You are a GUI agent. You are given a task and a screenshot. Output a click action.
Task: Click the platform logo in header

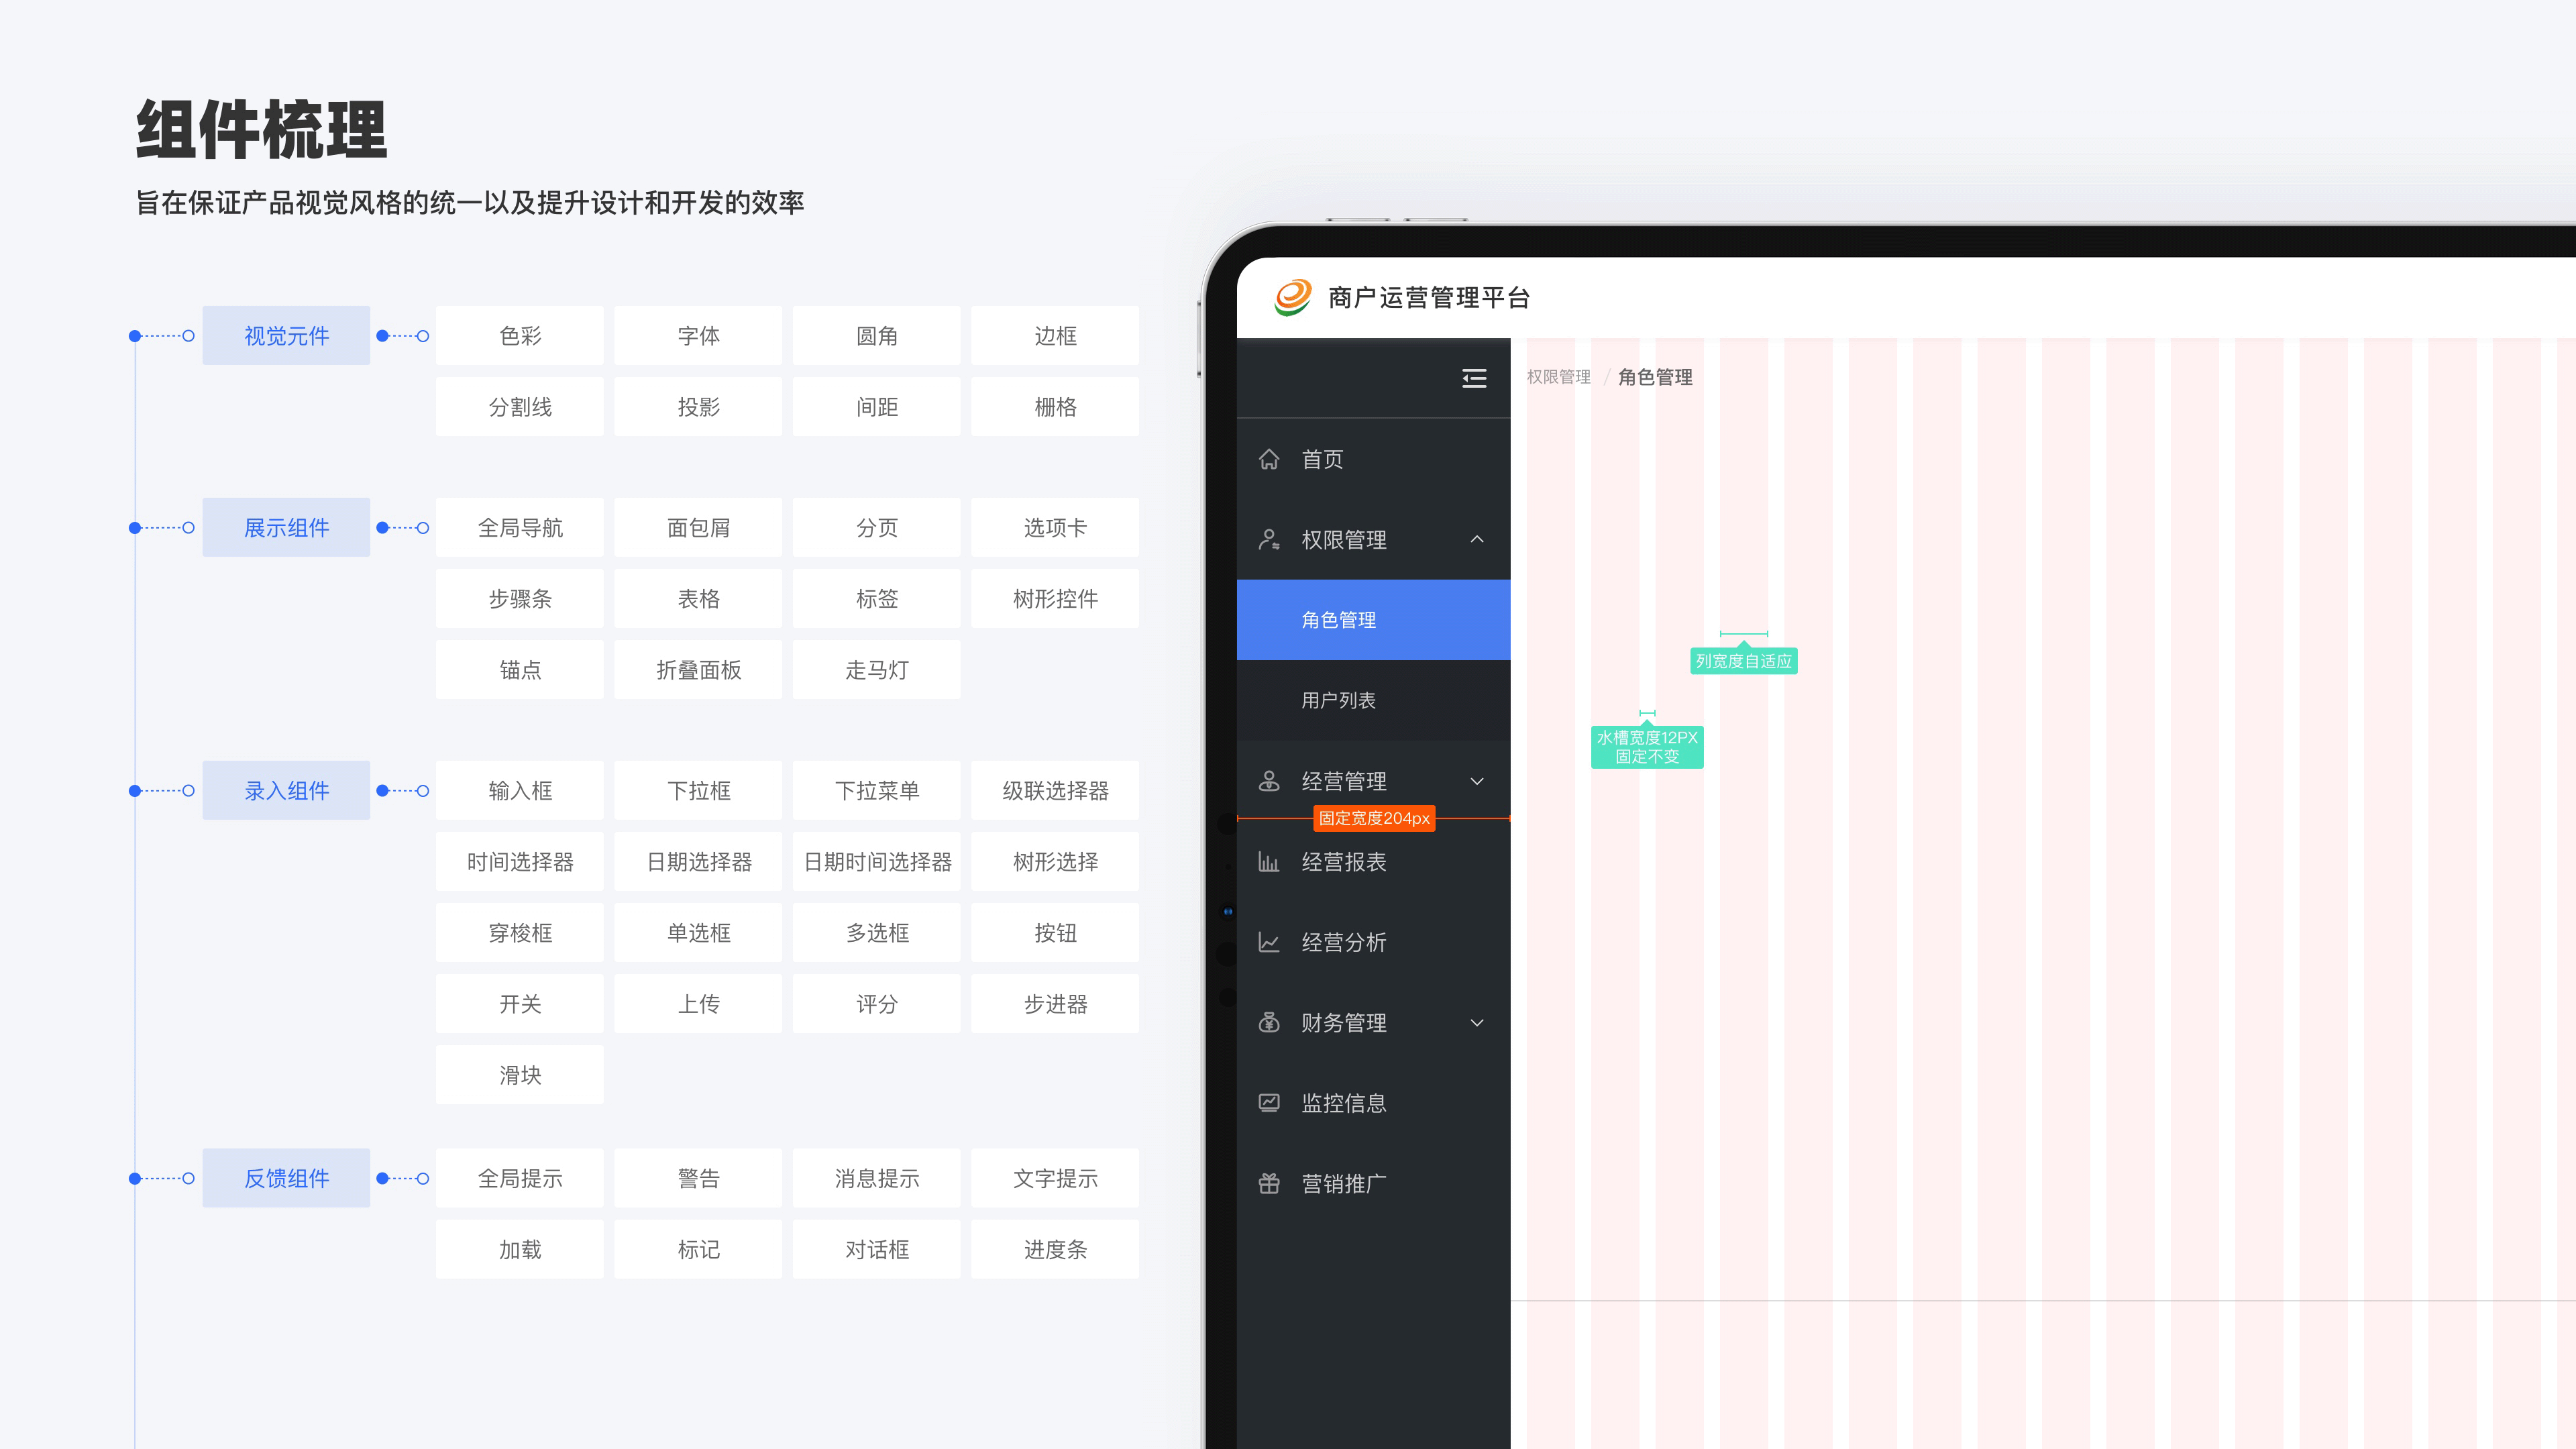[1292, 297]
